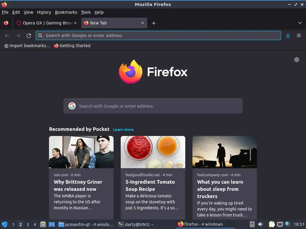Viewport: 306px width, 229px height.
Task: Open the Edit menu
Action: coord(16,12)
